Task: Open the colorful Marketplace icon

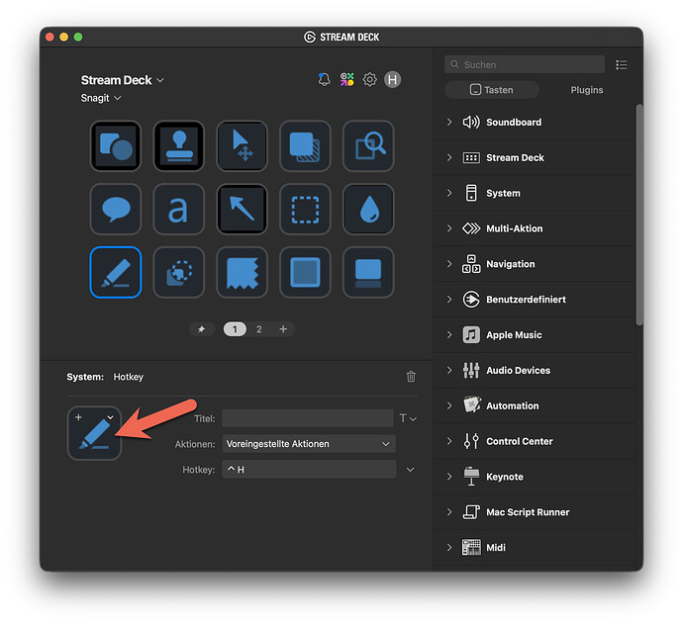Action: [347, 79]
